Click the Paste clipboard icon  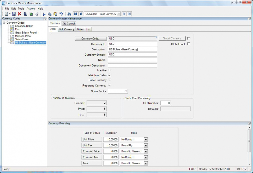55,14
